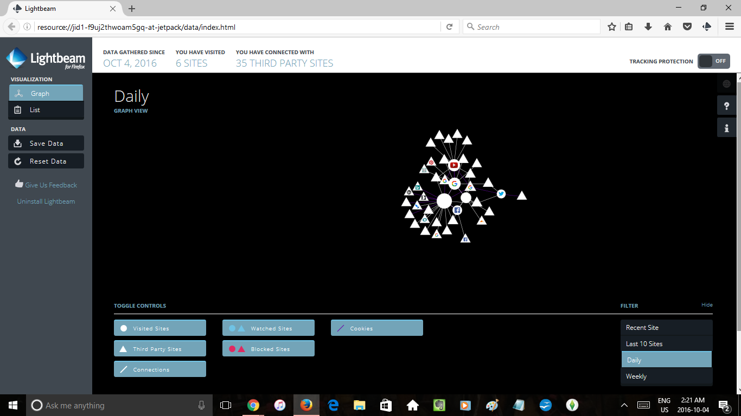Show bookmarks list toolbar button
The height and width of the screenshot is (416, 741).
click(x=629, y=27)
